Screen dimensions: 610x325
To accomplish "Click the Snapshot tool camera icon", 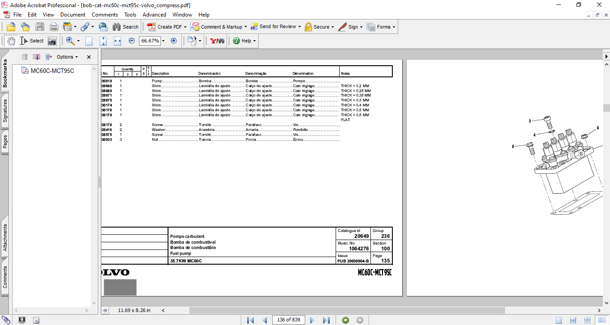I will tap(52, 41).
